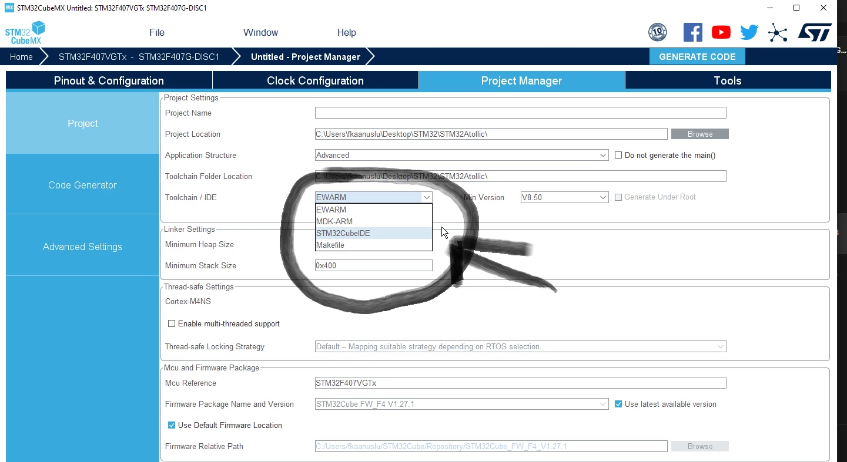The height and width of the screenshot is (462, 847).
Task: Click the STM32CubeMX logo icon
Action: coord(25,32)
